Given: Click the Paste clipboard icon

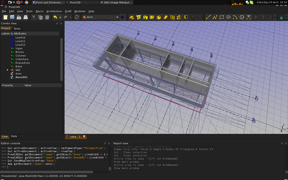Looking at the screenshot, I should [x=47, y=17].
